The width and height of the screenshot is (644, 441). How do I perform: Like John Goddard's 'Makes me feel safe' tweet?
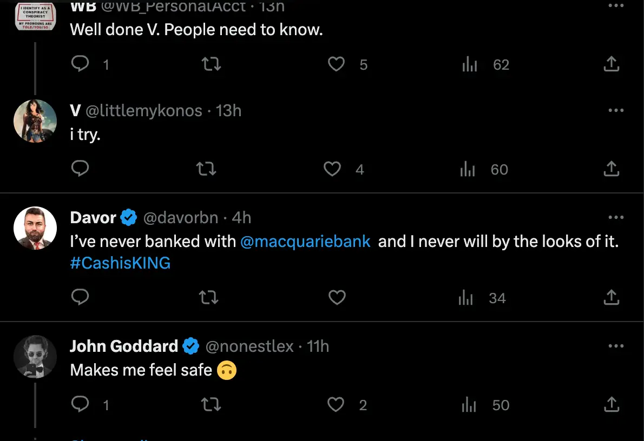(x=336, y=405)
